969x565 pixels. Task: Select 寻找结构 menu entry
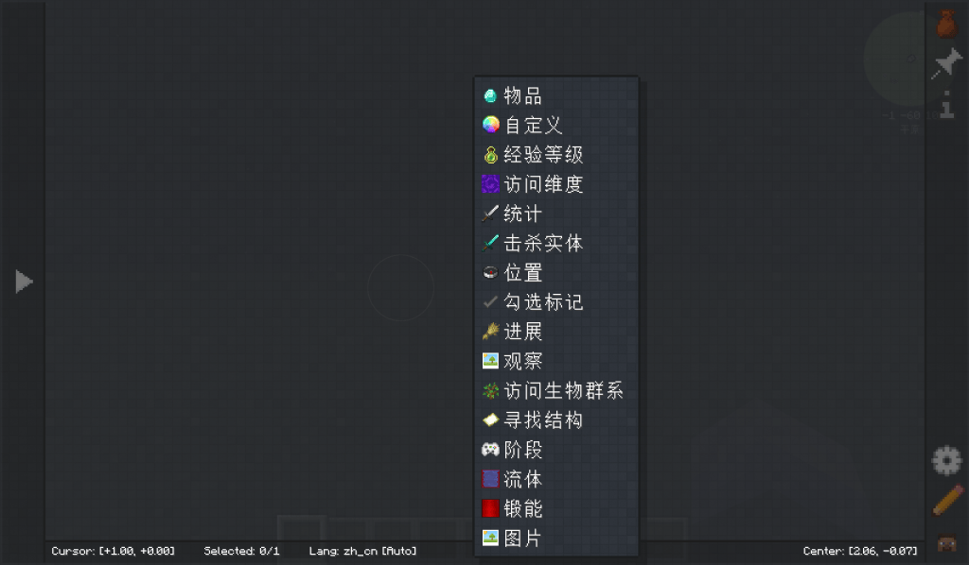point(542,420)
